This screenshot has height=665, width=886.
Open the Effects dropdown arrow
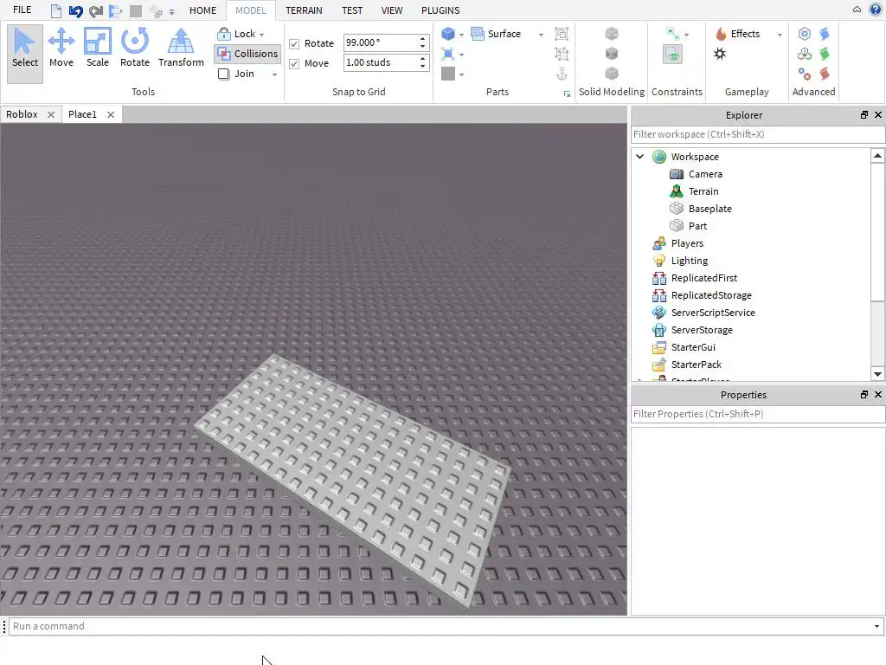(x=780, y=35)
